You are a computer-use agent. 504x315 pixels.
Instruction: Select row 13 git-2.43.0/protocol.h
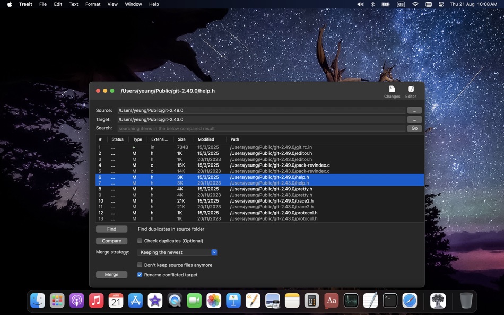pos(260,218)
